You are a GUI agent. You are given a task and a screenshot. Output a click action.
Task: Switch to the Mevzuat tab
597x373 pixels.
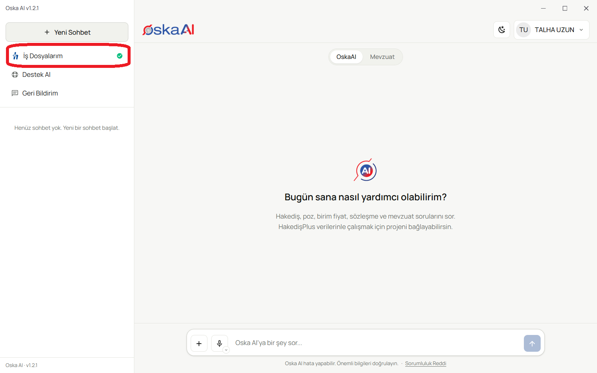click(x=382, y=57)
